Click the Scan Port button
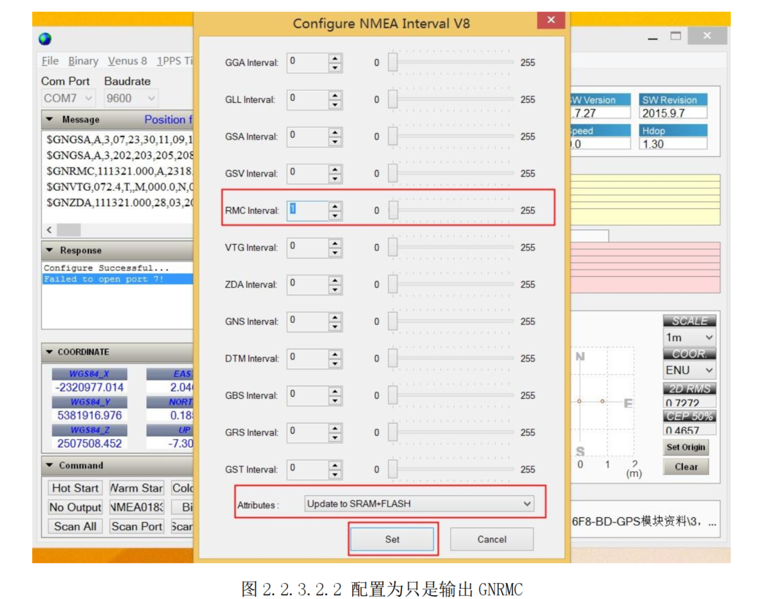The width and height of the screenshot is (765, 599). point(137,527)
